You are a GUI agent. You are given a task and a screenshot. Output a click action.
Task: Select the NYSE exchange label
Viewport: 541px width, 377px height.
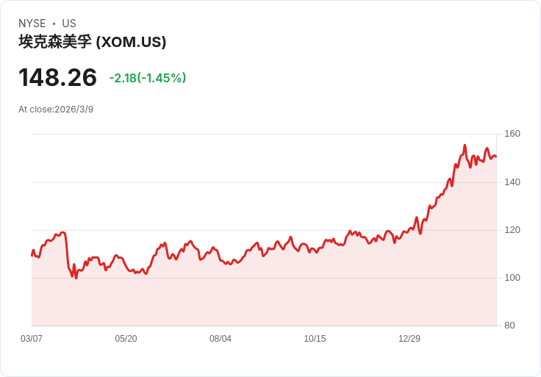[x=32, y=24]
